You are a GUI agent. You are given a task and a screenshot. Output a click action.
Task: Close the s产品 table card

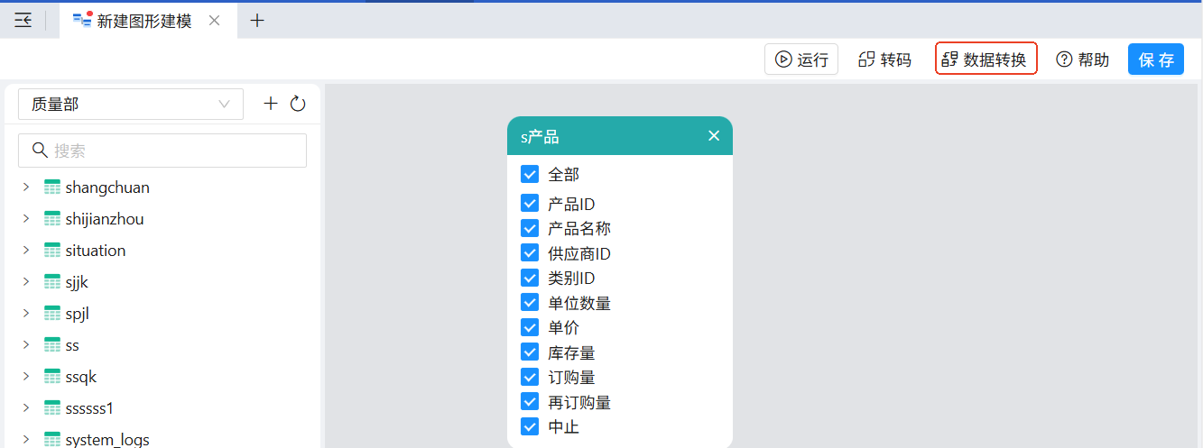(x=714, y=135)
